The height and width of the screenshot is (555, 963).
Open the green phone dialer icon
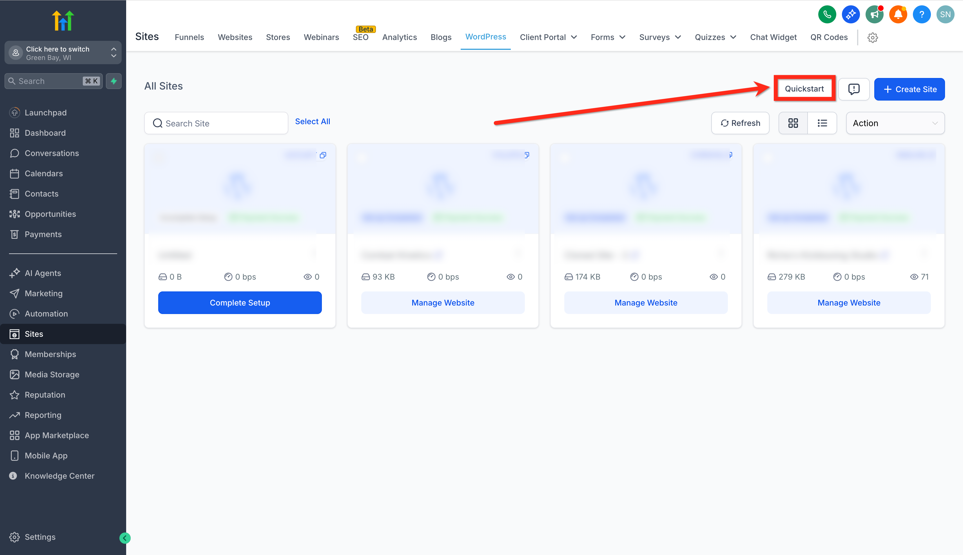click(x=827, y=15)
